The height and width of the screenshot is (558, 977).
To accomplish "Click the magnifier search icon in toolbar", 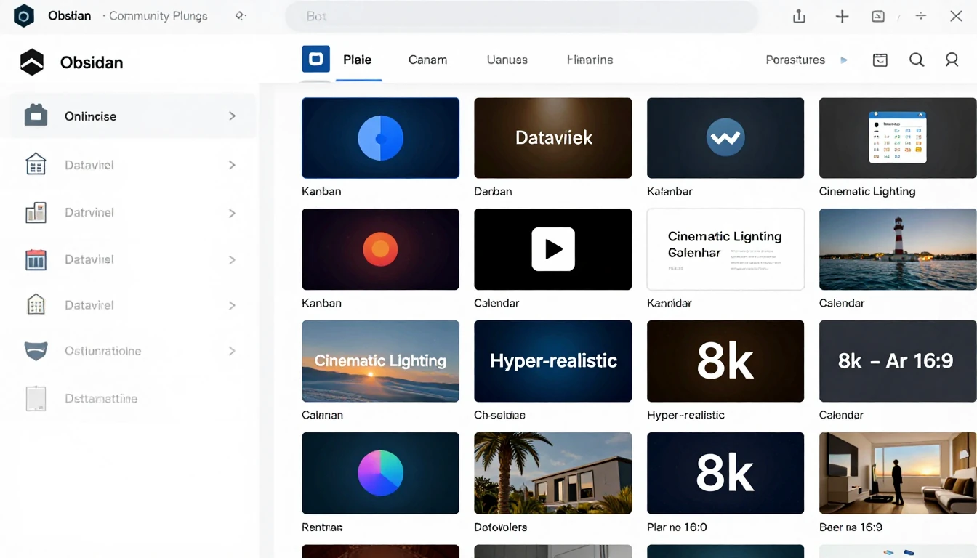I will (917, 60).
